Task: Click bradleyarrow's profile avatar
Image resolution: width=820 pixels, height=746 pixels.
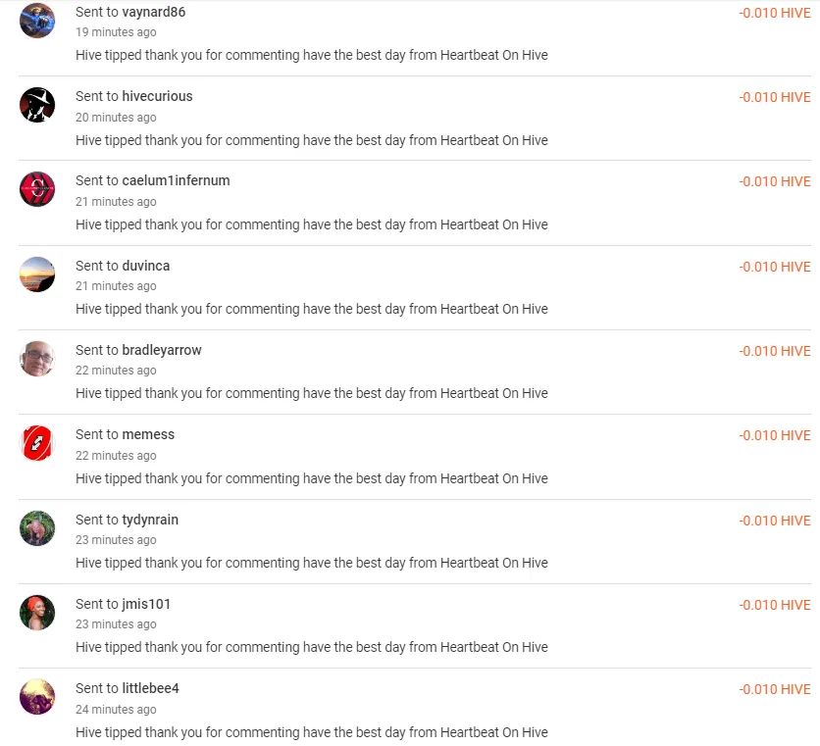Action: (37, 359)
